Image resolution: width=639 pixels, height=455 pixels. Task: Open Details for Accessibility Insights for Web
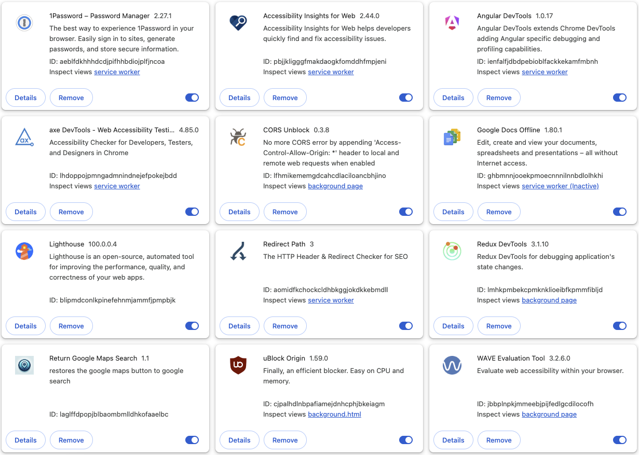[239, 98]
